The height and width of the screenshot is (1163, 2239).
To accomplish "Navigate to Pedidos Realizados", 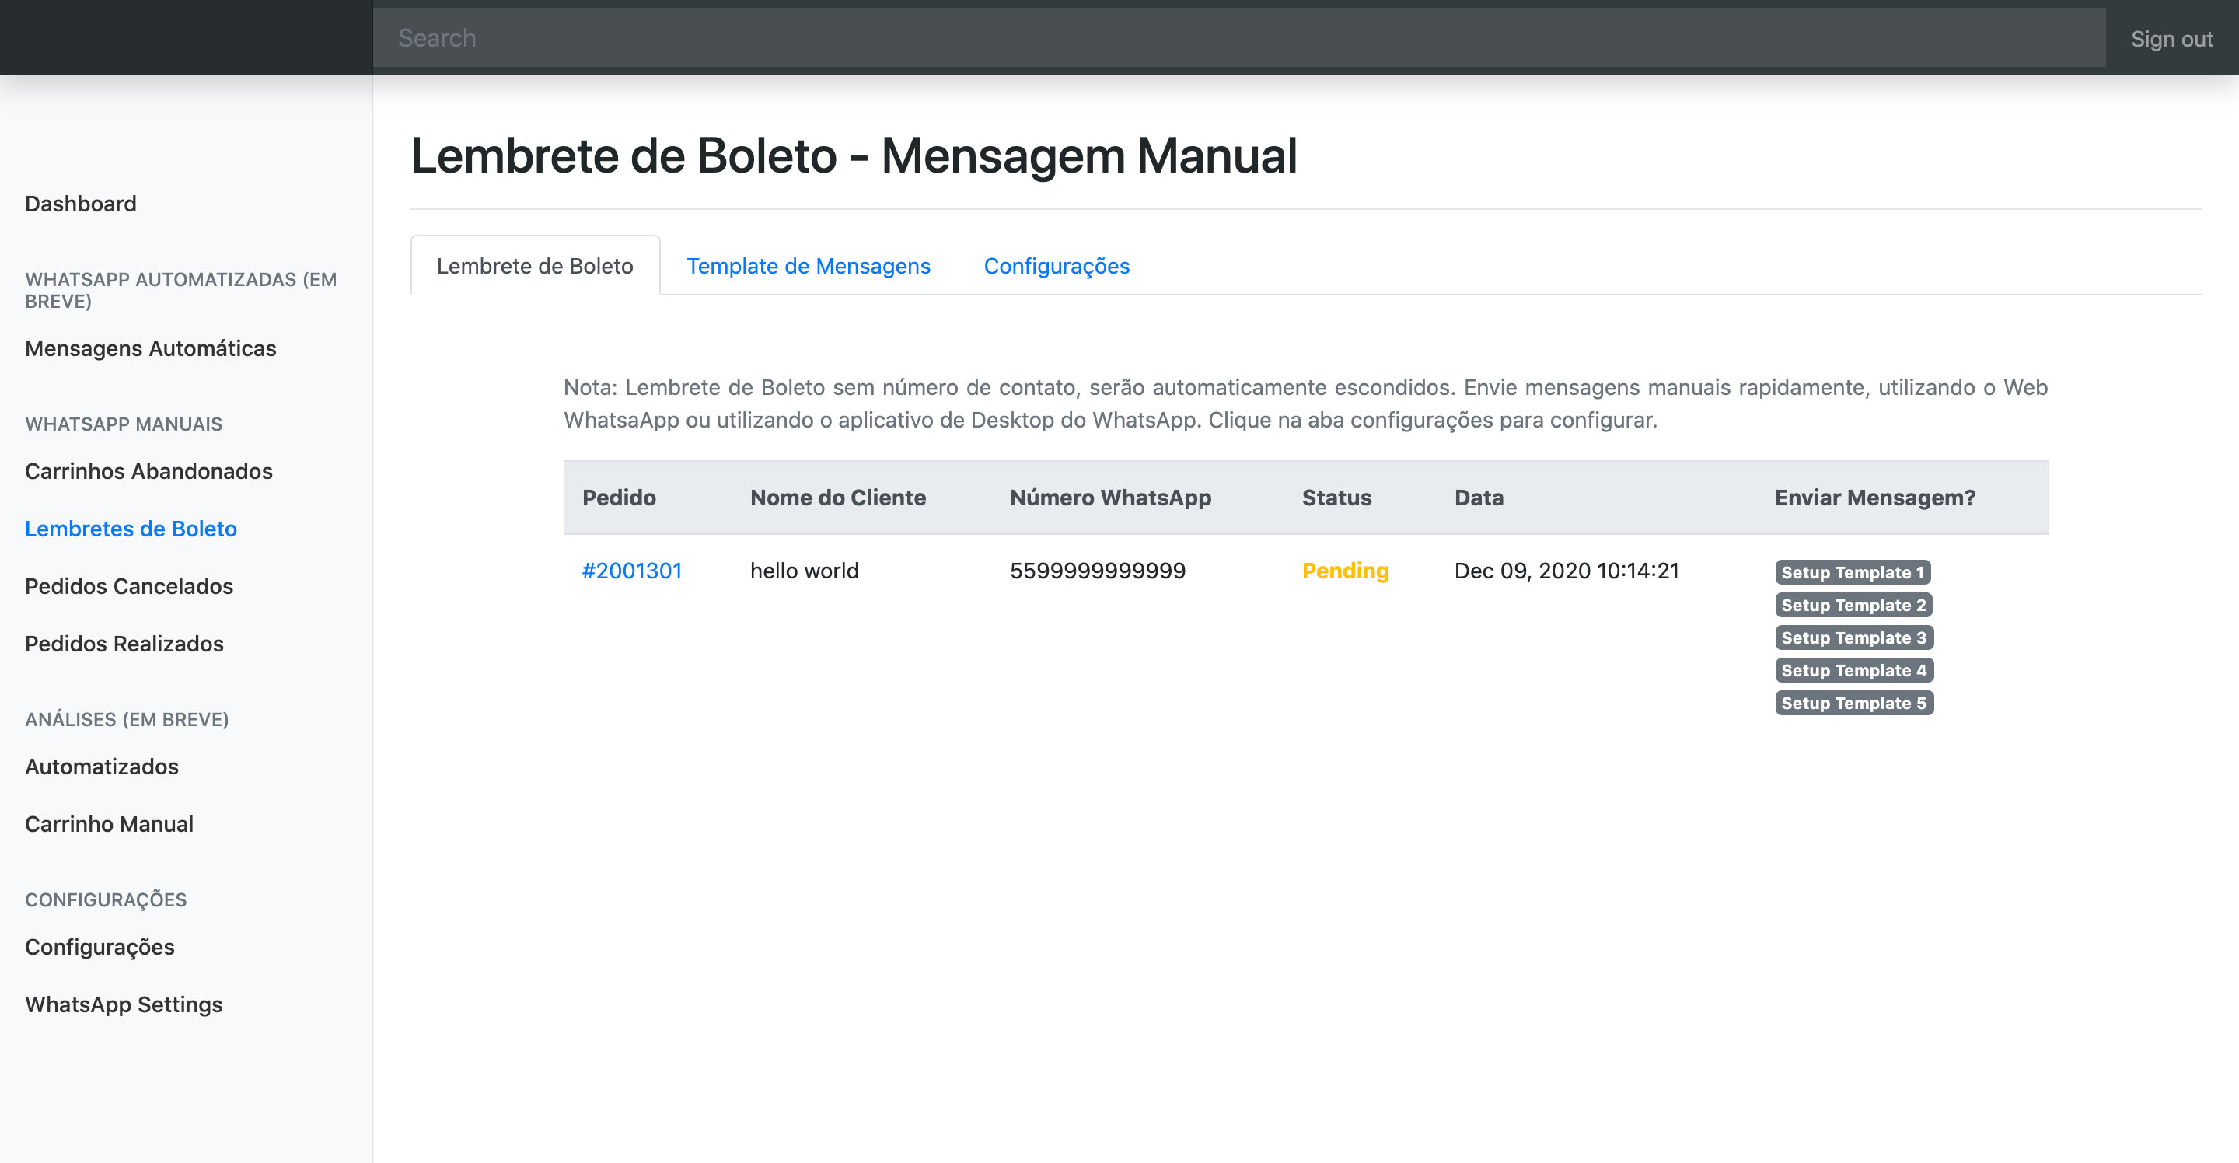I will [124, 643].
